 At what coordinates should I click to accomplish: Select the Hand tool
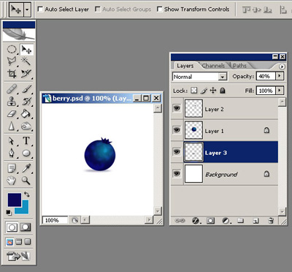point(12,181)
